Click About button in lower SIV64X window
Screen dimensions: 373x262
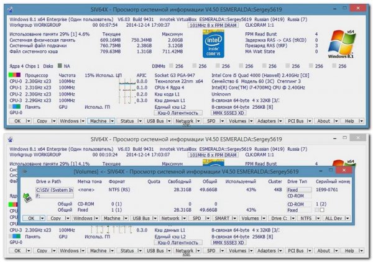[x=324, y=251]
